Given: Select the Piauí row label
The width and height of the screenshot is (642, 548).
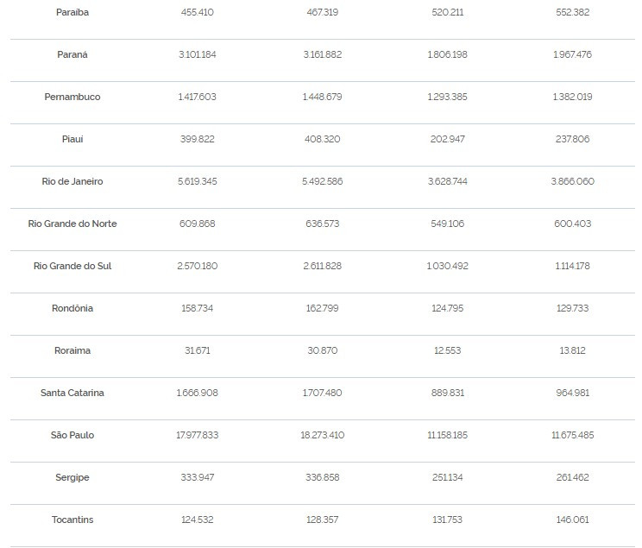Looking at the screenshot, I should click(72, 139).
